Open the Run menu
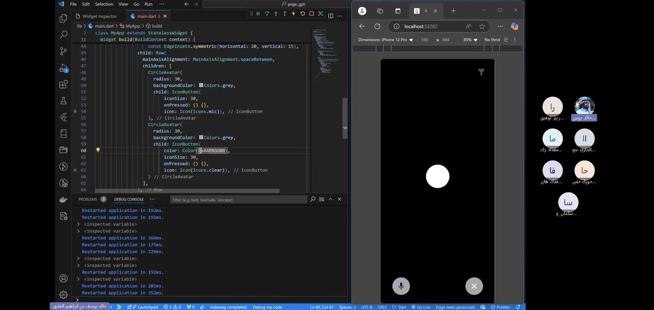Viewport: 654px width, 310px height. pos(148,4)
